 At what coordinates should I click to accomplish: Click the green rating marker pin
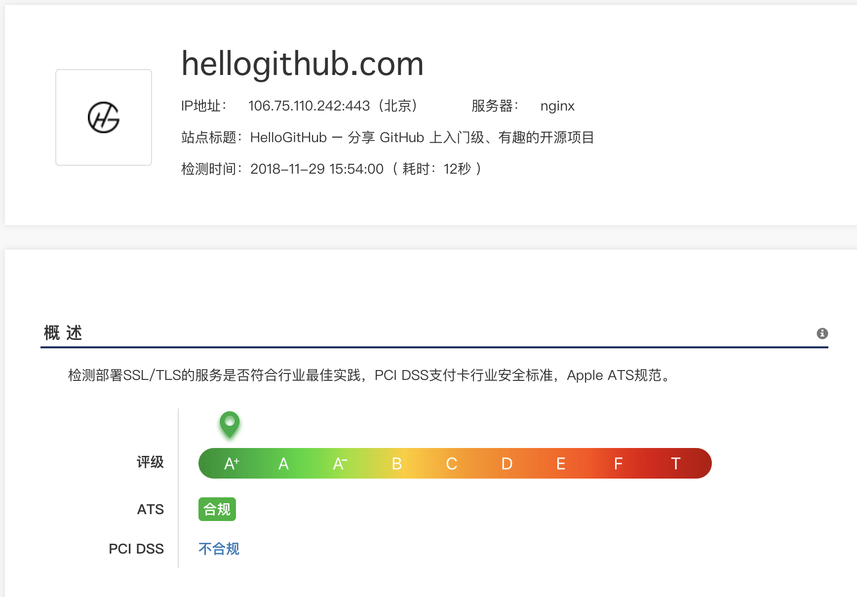point(230,424)
